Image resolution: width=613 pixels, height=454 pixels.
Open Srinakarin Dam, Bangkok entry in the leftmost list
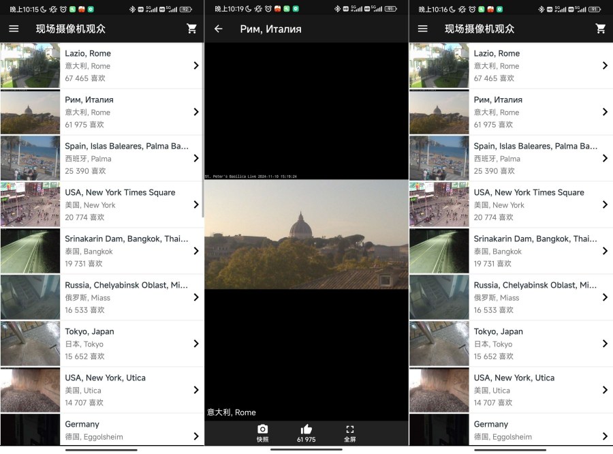click(126, 251)
